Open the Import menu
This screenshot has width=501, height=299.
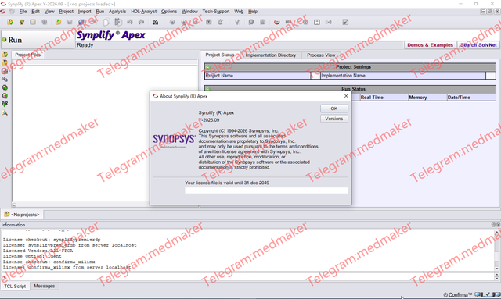pos(85,12)
